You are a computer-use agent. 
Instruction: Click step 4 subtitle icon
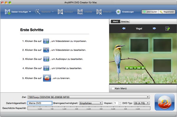46,68
